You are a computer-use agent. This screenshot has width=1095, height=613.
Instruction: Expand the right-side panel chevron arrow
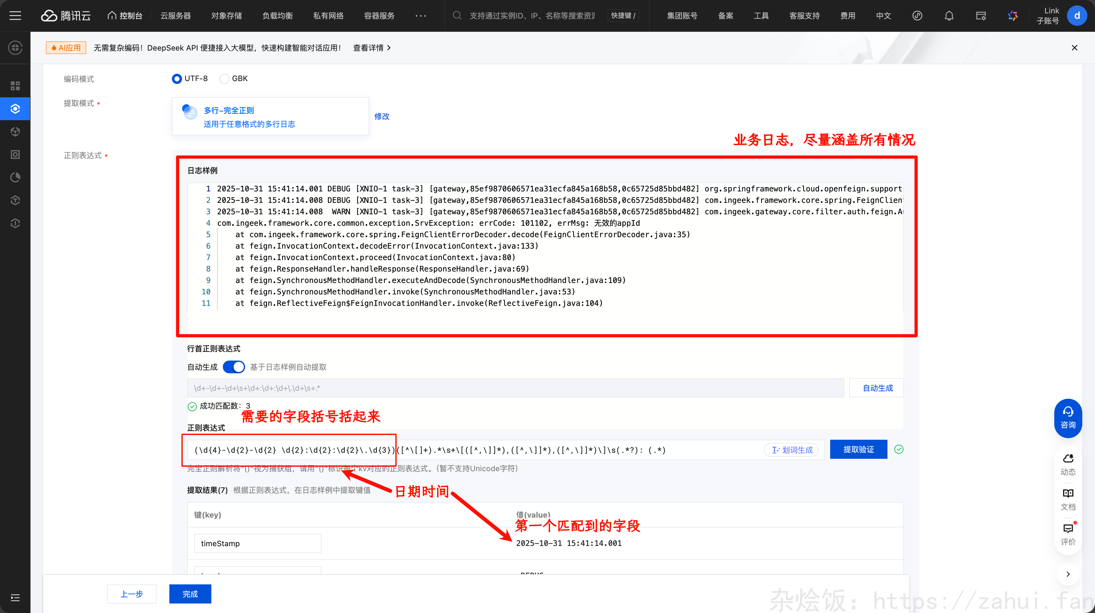click(1068, 574)
